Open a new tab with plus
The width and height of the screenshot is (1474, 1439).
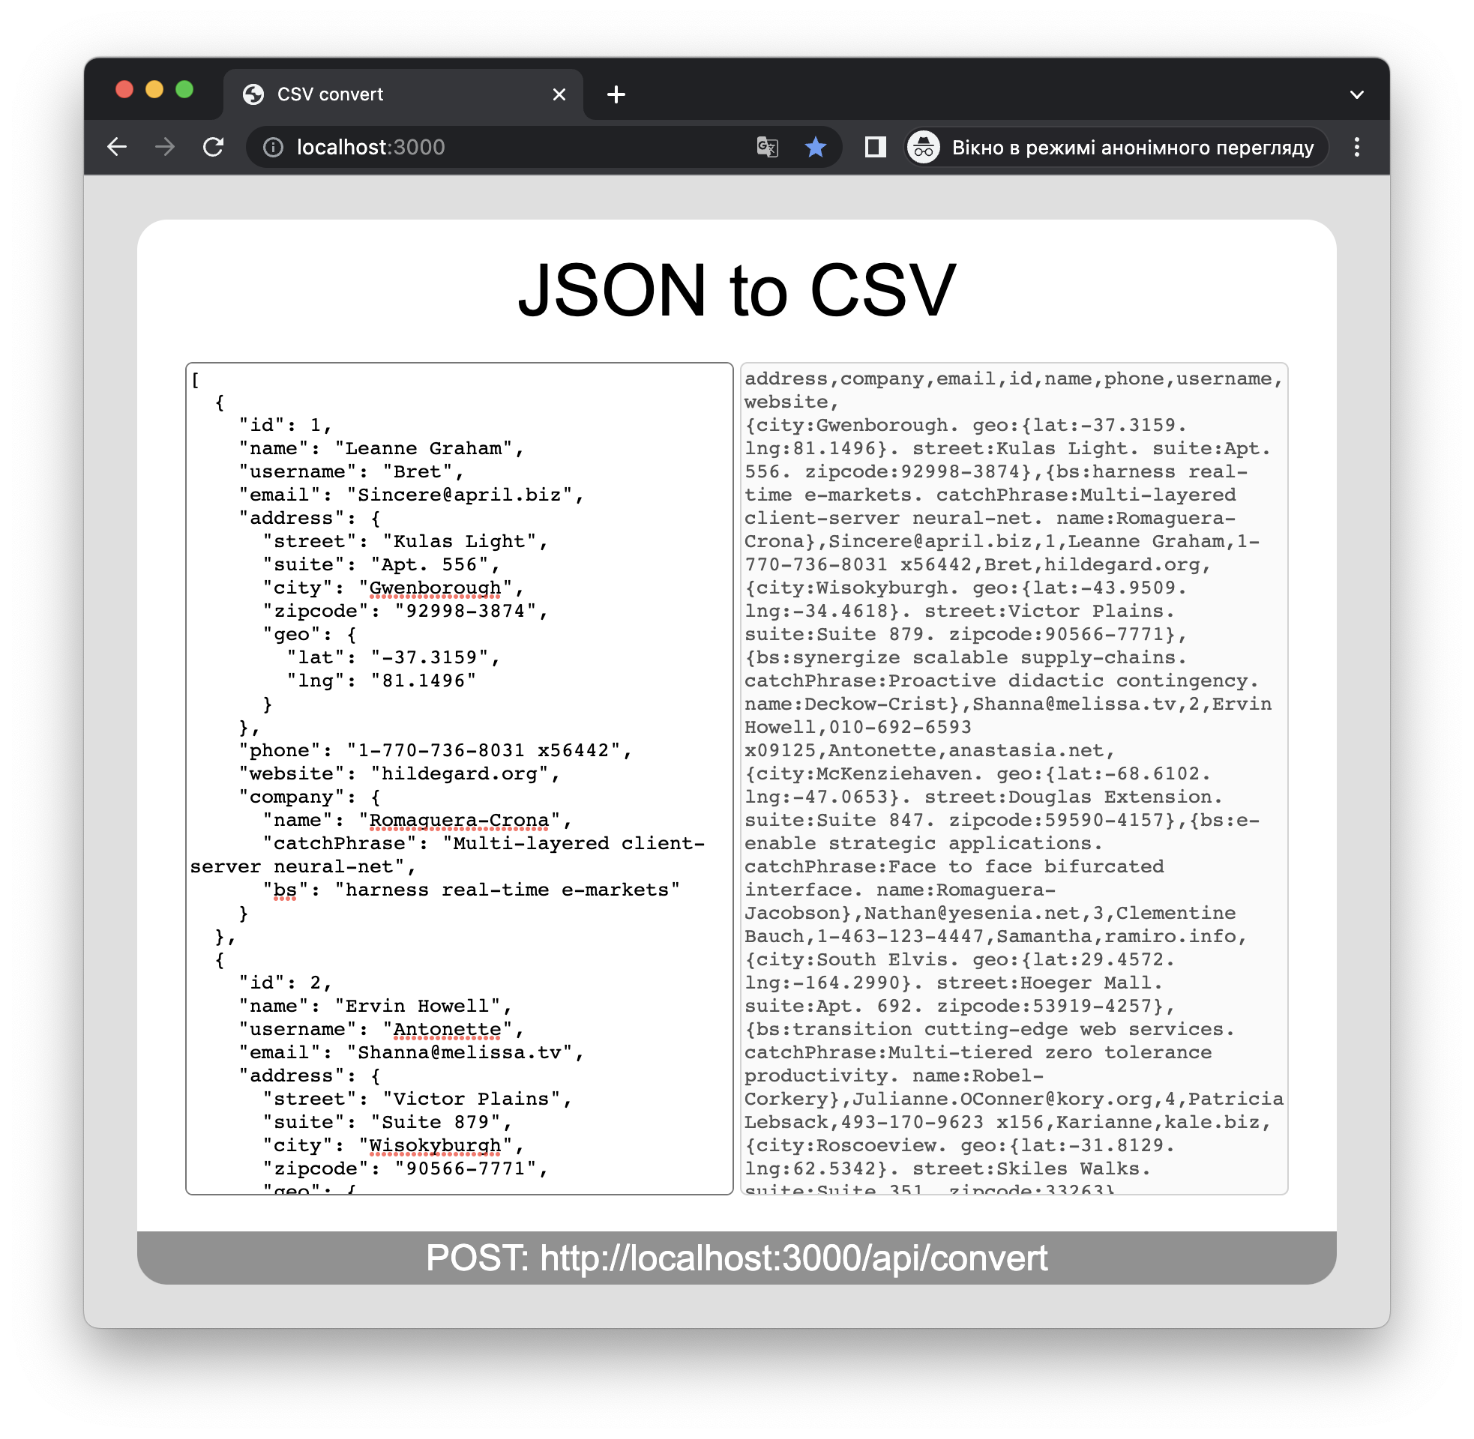pos(616,94)
